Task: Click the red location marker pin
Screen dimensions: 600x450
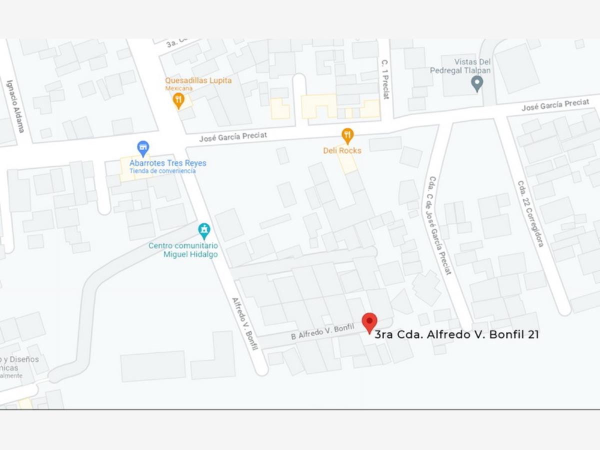Action: click(x=369, y=323)
